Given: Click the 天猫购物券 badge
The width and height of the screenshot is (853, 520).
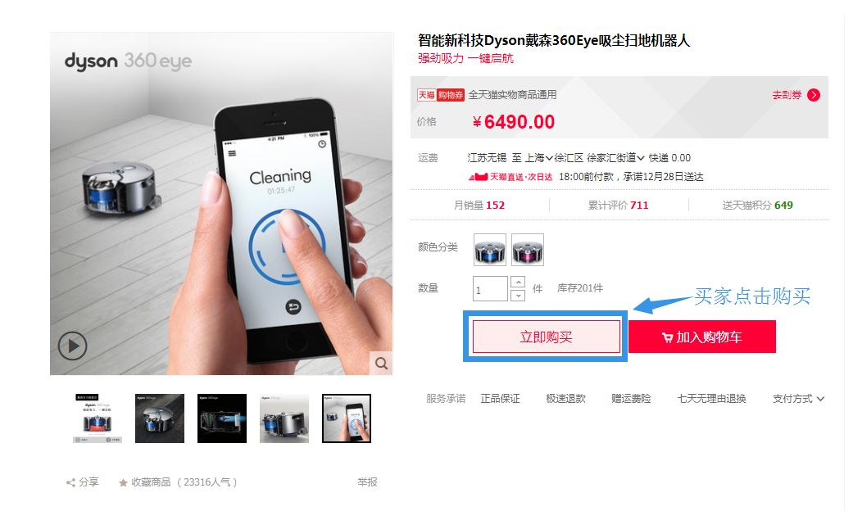Looking at the screenshot, I should click(x=441, y=95).
